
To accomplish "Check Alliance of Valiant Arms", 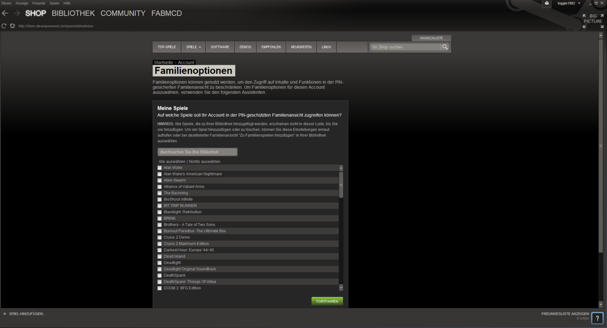I will coord(160,186).
